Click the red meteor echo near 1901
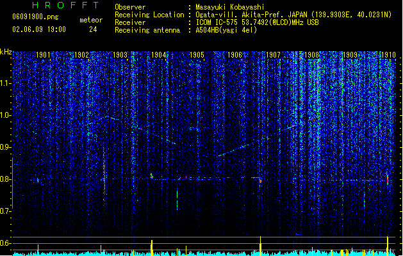Screen dimensions: 403x256 [x=38, y=180]
